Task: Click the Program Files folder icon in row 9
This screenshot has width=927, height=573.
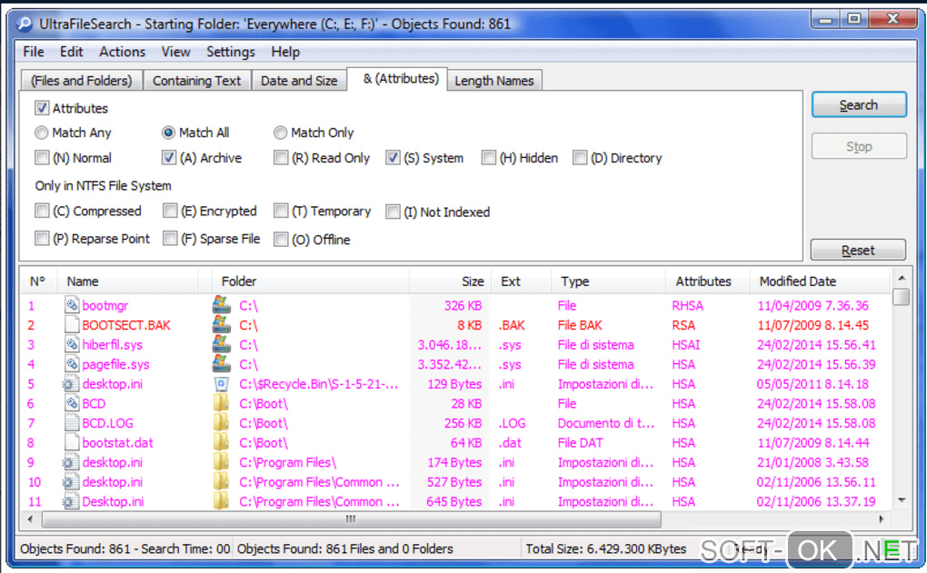Action: (x=221, y=462)
